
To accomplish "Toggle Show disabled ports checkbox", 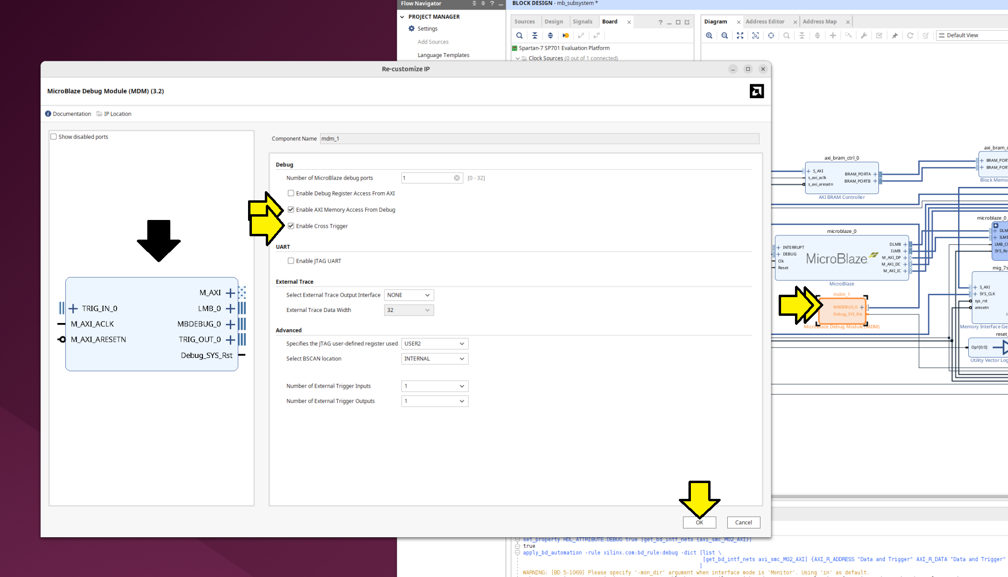I will [x=54, y=137].
